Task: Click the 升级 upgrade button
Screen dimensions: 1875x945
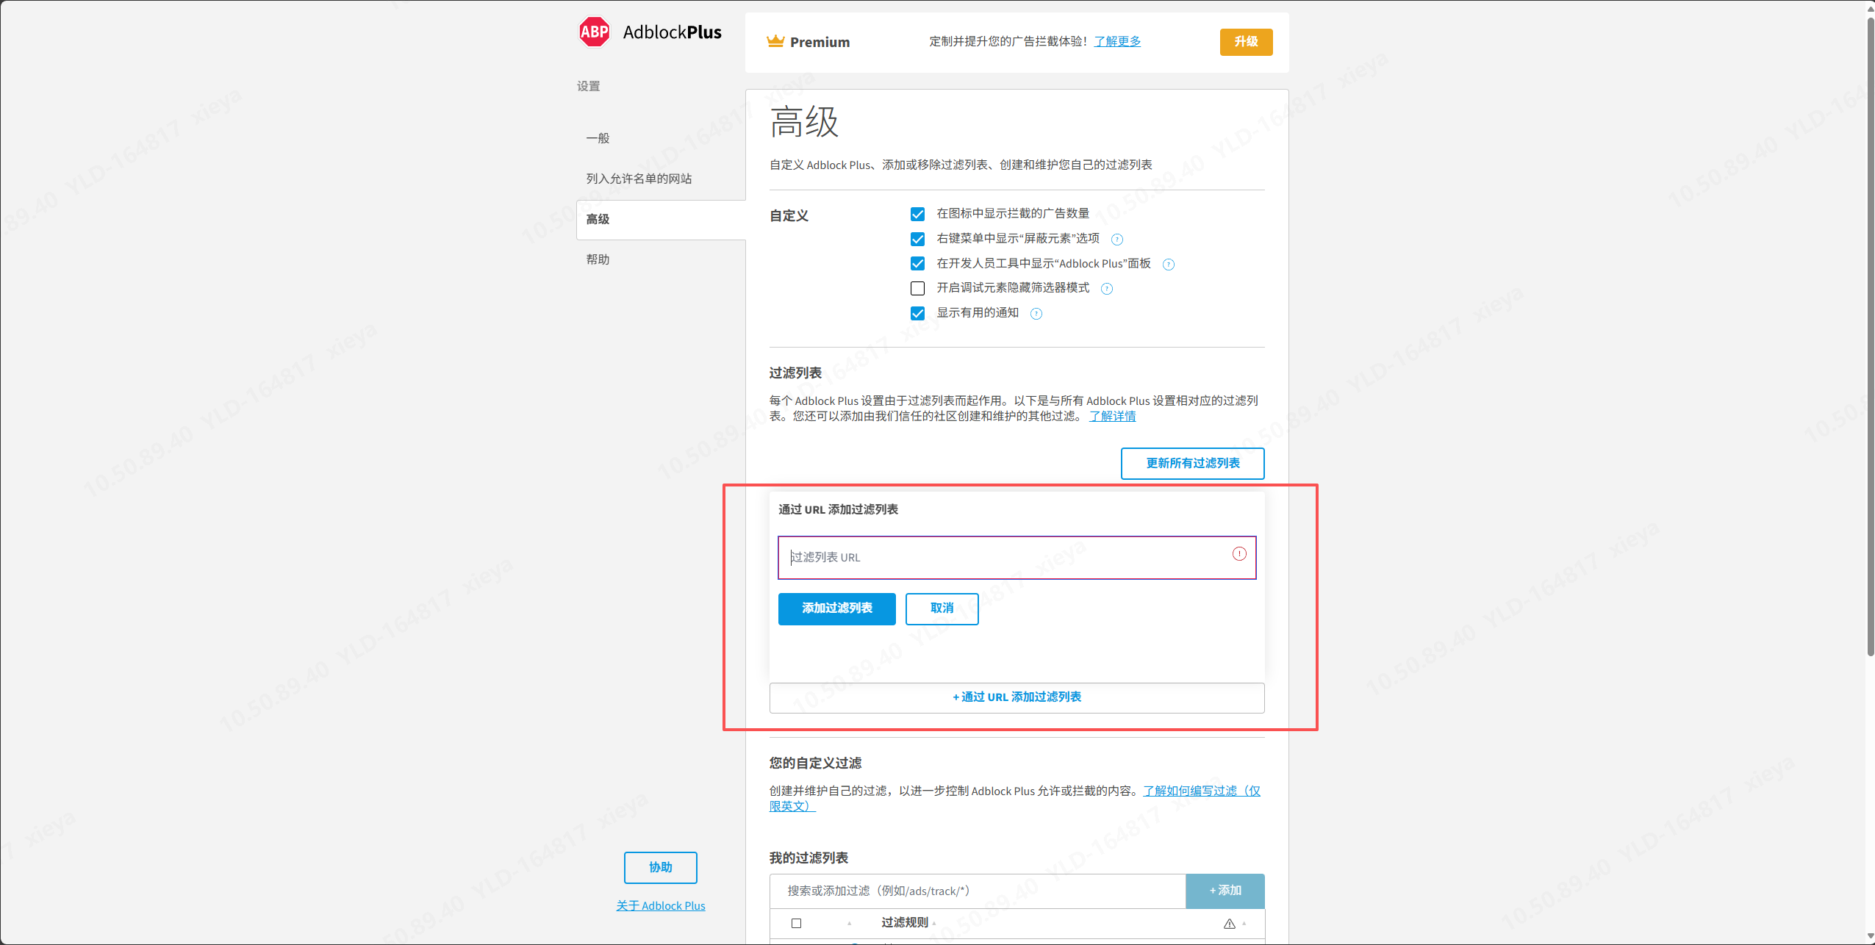Action: pos(1246,42)
